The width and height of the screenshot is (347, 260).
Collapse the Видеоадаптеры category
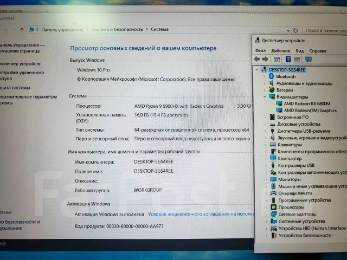point(265,96)
